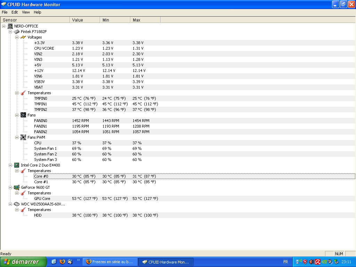Click the network connection tray icon
Viewport: 356px width, 267px height.
click(x=299, y=262)
